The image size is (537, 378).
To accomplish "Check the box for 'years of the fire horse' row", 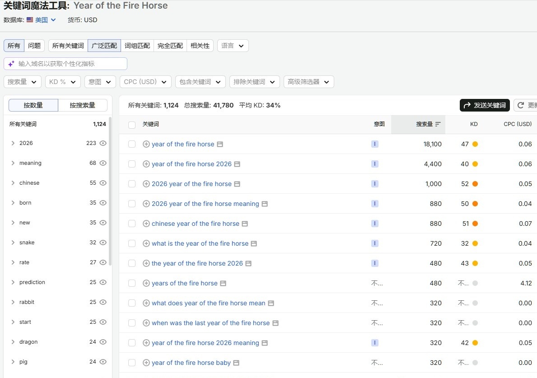I will click(x=132, y=283).
